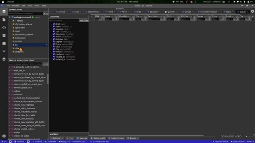Click Open structure in status bar
This screenshot has width=255, height=143.
click(220, 141)
